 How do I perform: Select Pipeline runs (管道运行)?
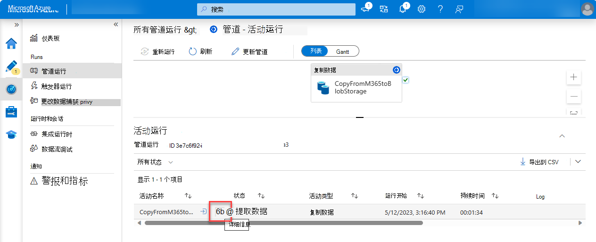pyautogui.click(x=72, y=71)
